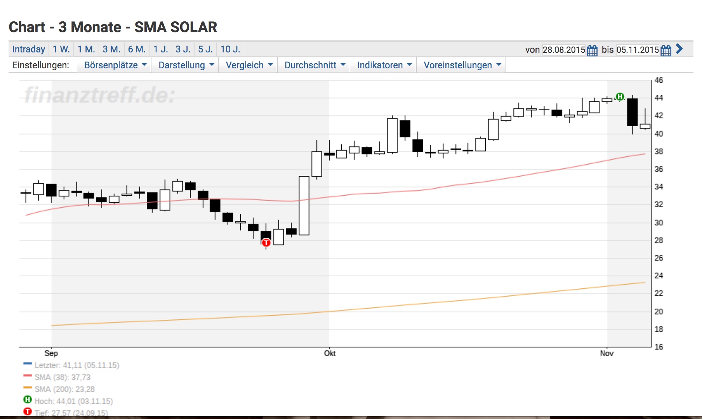
Task: Select the 1 J. time range tab
Action: (x=161, y=49)
